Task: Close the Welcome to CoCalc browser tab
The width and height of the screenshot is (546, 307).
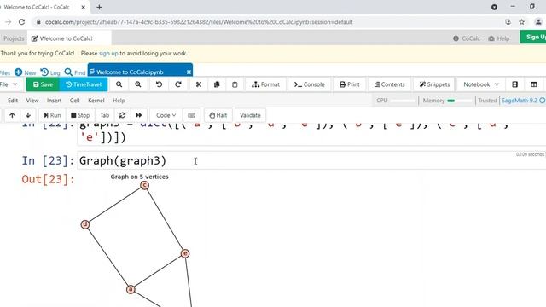Action: pyautogui.click(x=84, y=7)
